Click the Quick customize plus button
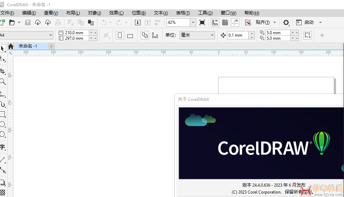344x197 pixels. click(x=322, y=35)
